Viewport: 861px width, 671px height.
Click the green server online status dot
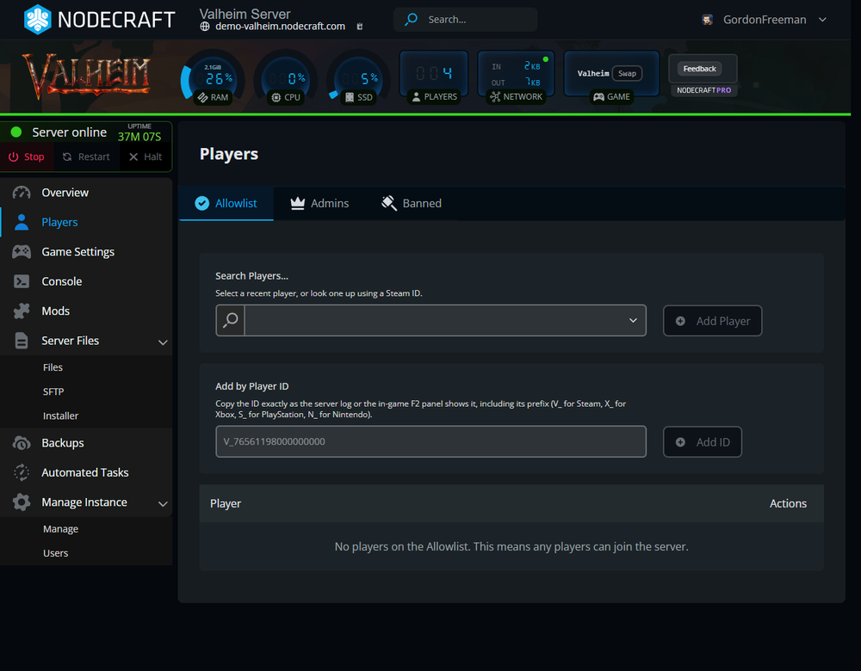(16, 132)
